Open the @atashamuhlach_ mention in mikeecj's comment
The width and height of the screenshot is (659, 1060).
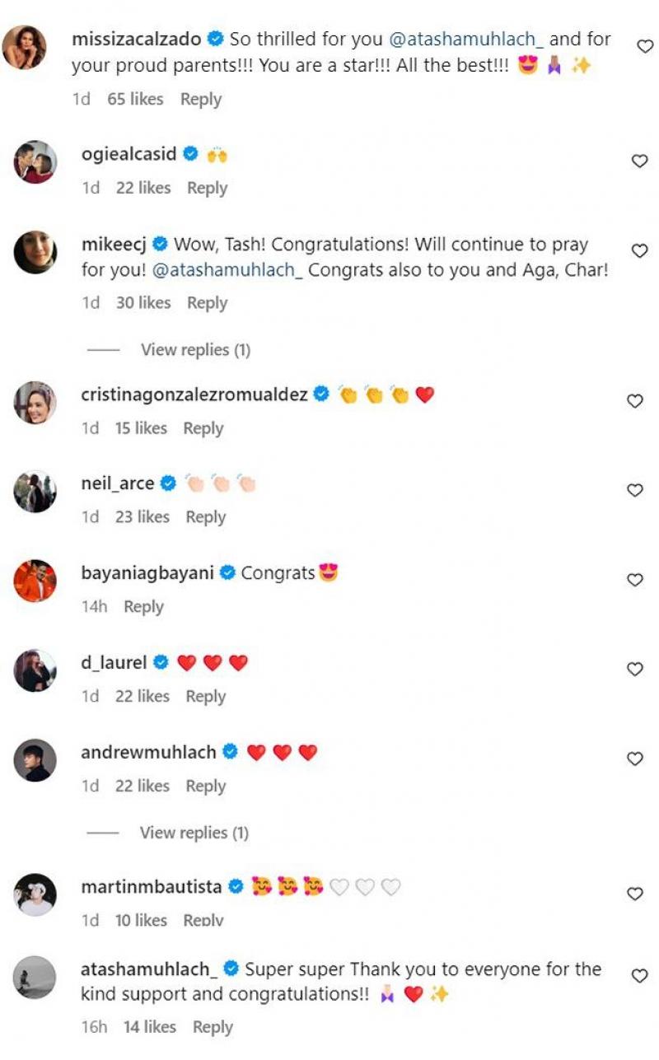point(227,269)
